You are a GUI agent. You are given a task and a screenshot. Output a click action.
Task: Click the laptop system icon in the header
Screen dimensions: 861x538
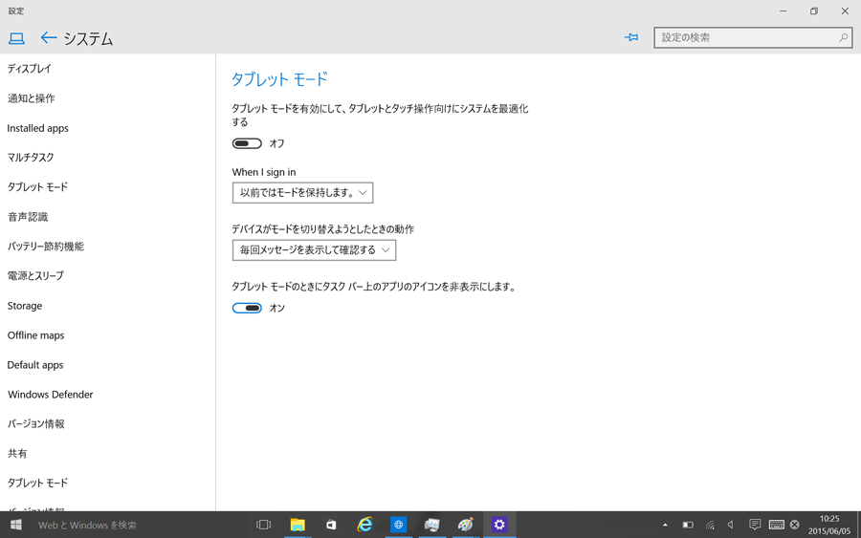coord(16,38)
